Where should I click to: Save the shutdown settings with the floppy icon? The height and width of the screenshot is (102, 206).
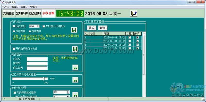[74, 30]
